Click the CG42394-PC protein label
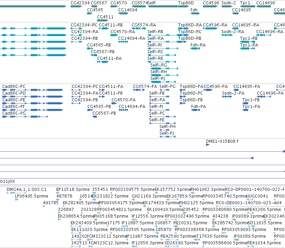Screen dimensions: 285x248 pyautogui.click(x=85, y=86)
